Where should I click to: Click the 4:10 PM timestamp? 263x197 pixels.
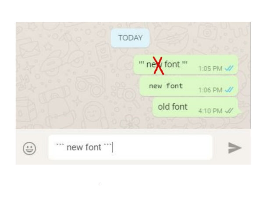click(x=210, y=111)
